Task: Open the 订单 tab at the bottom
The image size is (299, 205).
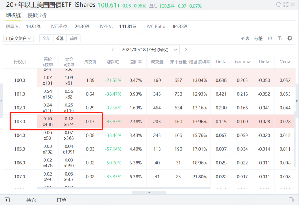Action: coord(61,200)
